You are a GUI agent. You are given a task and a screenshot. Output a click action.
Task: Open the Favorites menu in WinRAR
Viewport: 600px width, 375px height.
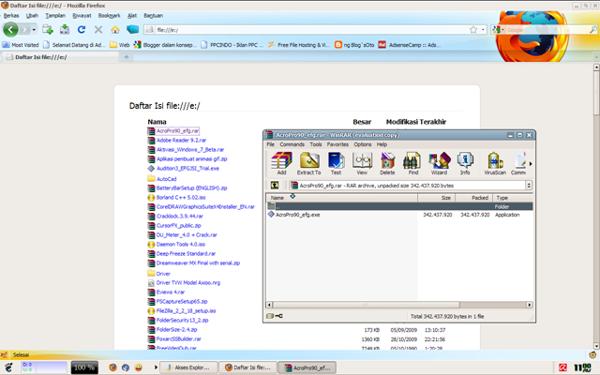(x=337, y=144)
